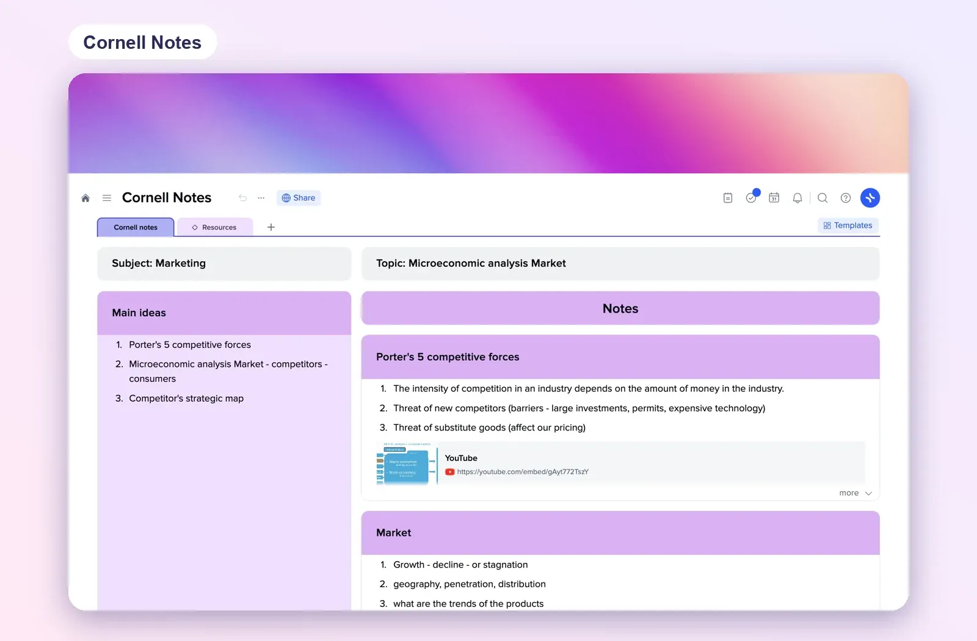Open the Templates button

point(848,225)
